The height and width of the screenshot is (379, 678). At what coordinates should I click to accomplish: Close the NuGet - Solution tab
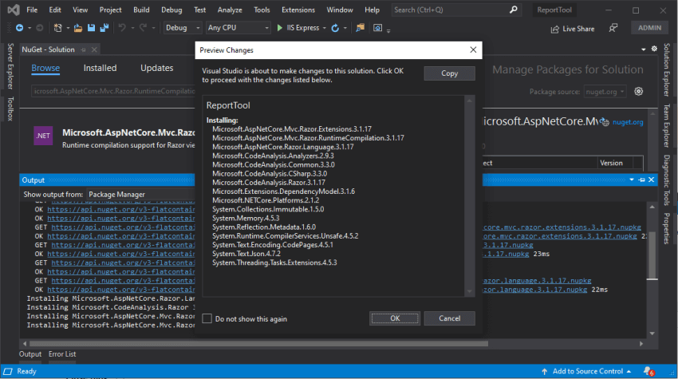coord(94,49)
